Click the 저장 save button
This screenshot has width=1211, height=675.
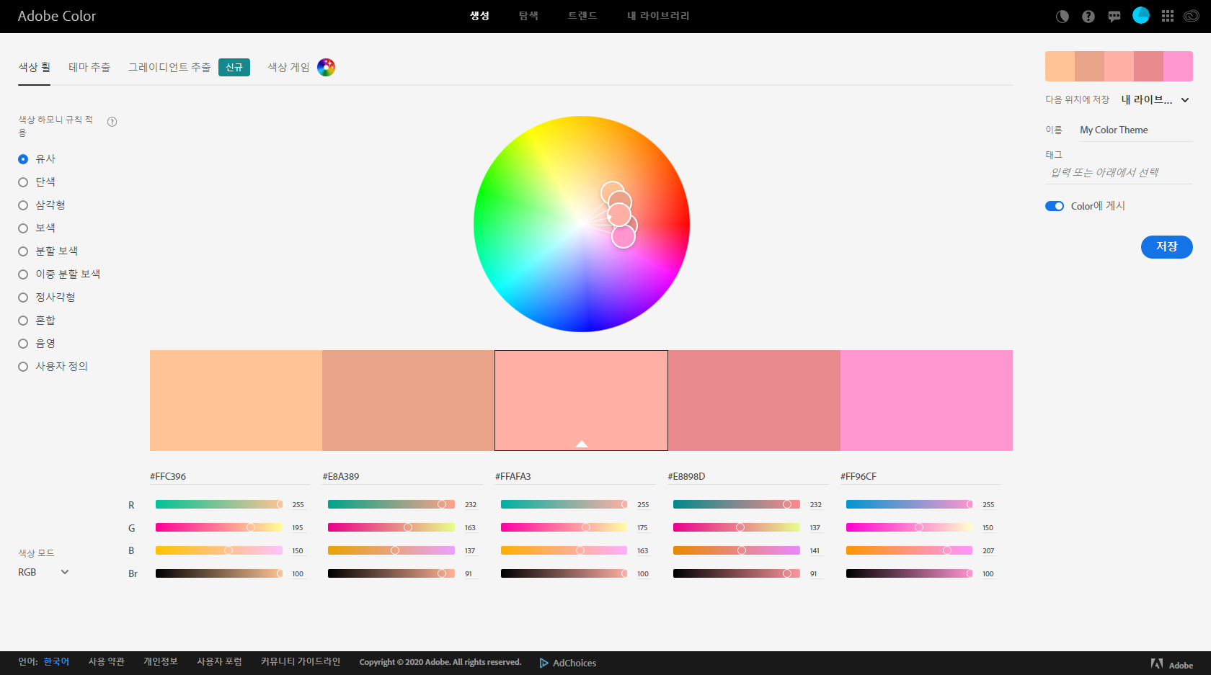pyautogui.click(x=1166, y=246)
